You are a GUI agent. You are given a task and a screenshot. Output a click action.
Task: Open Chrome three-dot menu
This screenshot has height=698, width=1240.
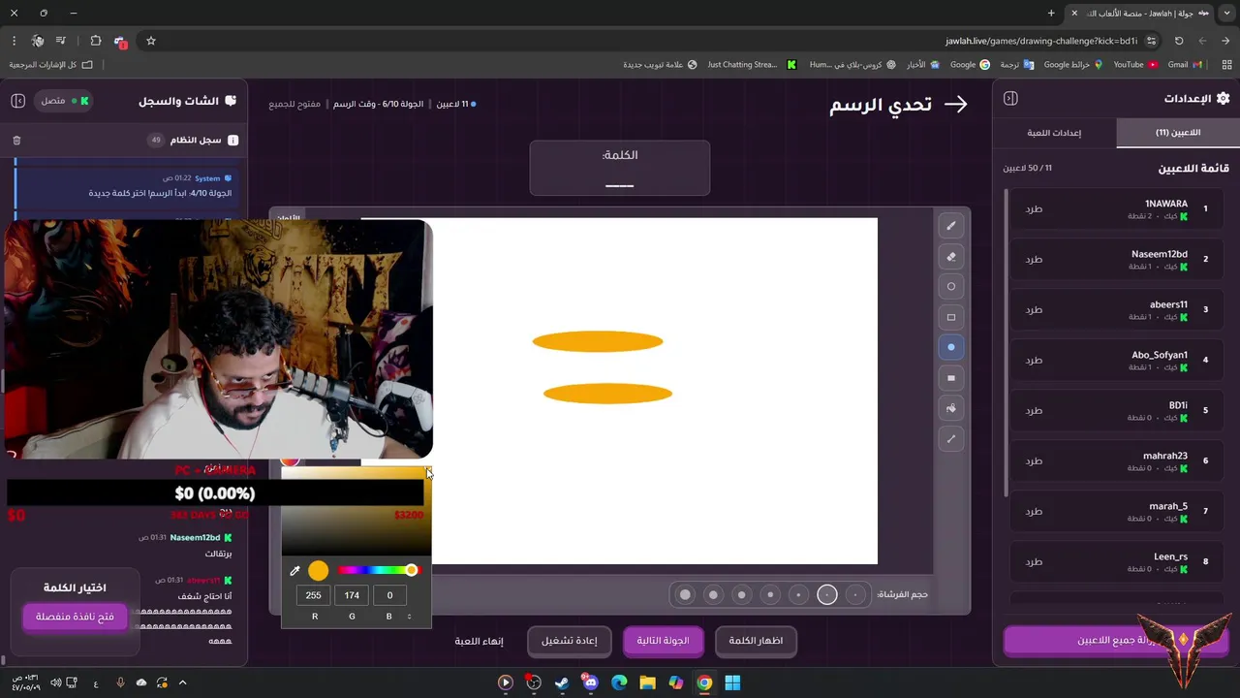coord(14,41)
